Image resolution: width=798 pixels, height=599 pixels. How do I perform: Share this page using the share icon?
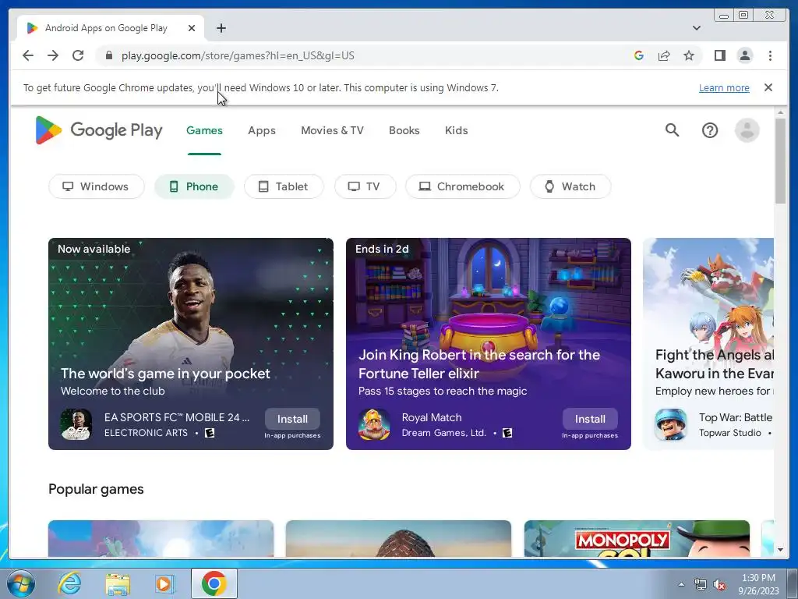pyautogui.click(x=664, y=55)
